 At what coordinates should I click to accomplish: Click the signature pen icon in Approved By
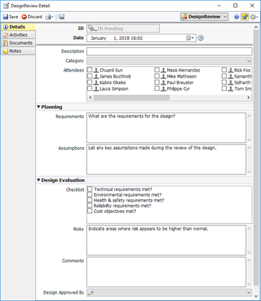point(91,292)
